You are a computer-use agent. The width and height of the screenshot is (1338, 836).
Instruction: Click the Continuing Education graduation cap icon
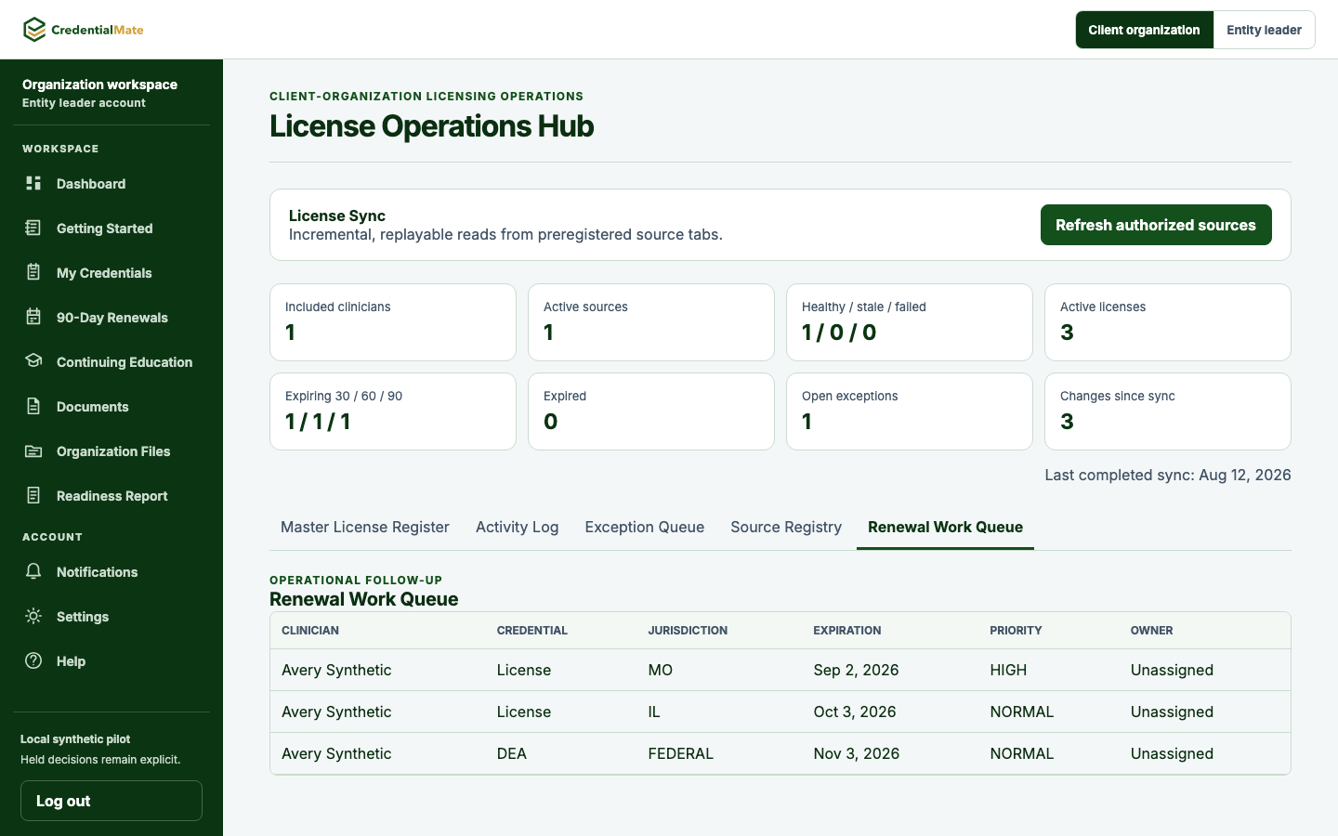pos(33,361)
